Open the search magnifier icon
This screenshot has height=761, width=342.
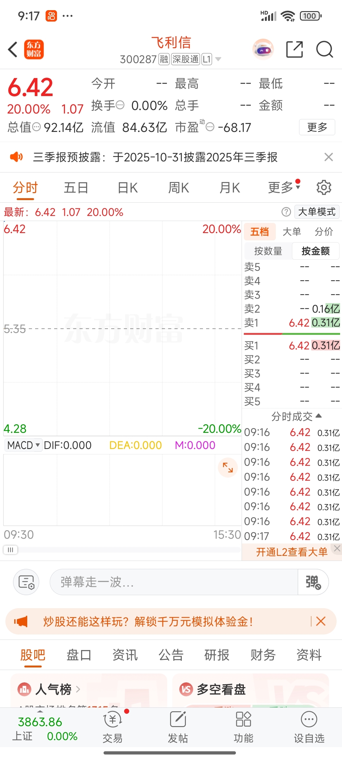tap(325, 49)
